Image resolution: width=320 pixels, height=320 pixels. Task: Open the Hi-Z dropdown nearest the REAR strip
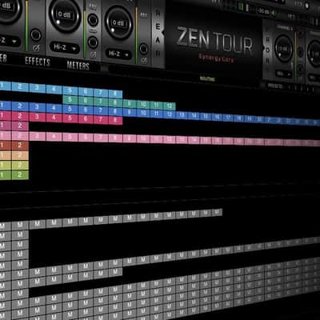tap(118, 54)
